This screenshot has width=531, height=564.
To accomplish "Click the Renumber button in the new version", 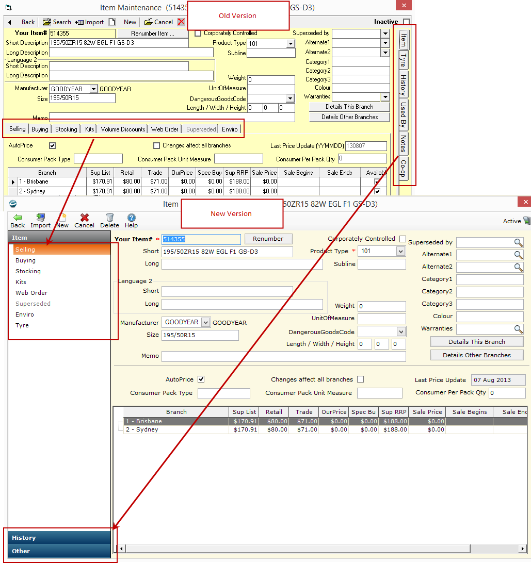I will point(268,239).
